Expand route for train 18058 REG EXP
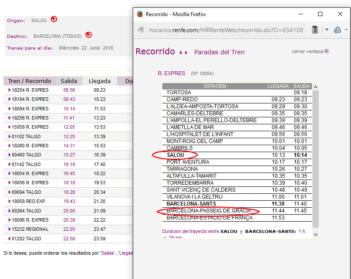Screen dimensions: 351x279 [10, 201]
